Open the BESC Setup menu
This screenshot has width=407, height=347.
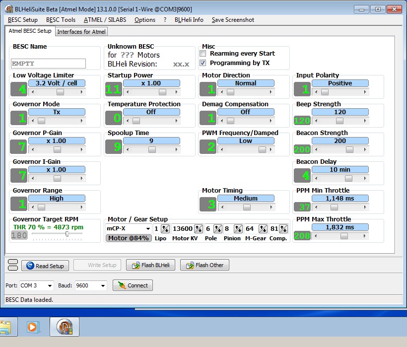[x=22, y=20]
